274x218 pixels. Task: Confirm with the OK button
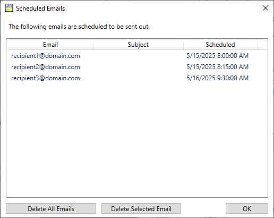click(x=247, y=208)
